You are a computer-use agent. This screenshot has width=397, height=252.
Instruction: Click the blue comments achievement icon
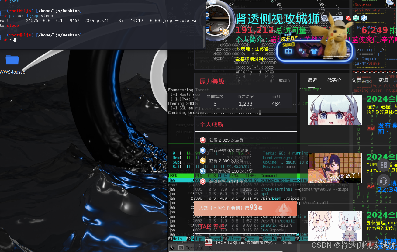pyautogui.click(x=203, y=150)
